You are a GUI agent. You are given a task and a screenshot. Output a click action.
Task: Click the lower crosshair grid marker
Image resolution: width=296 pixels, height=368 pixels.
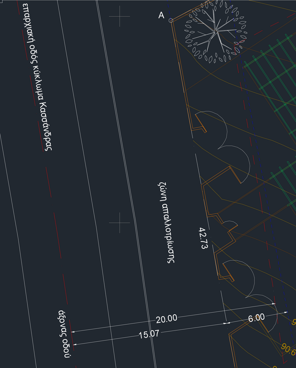coord(120,223)
